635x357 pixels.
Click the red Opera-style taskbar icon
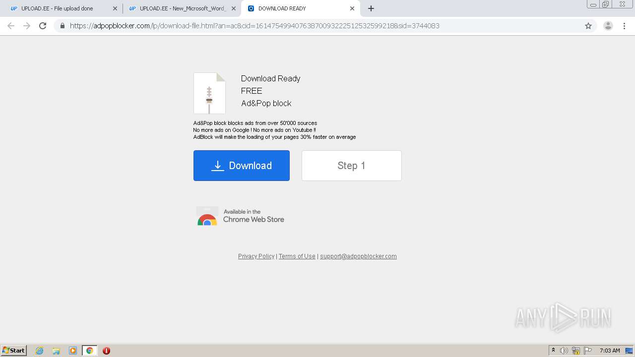click(106, 351)
